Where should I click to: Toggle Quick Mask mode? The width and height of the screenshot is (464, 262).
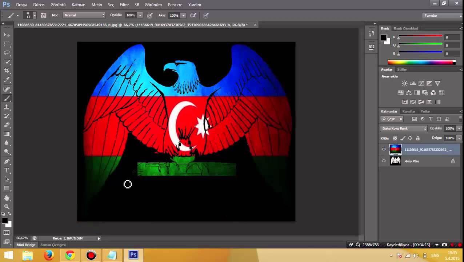7,232
